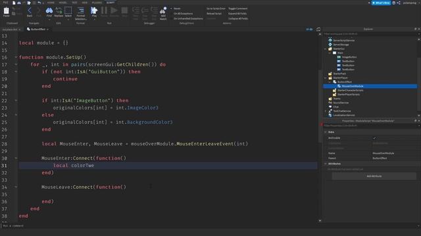Screen dimensions: 421x236
Task: Click the Name property value MouseOverModule
Action: (383, 153)
